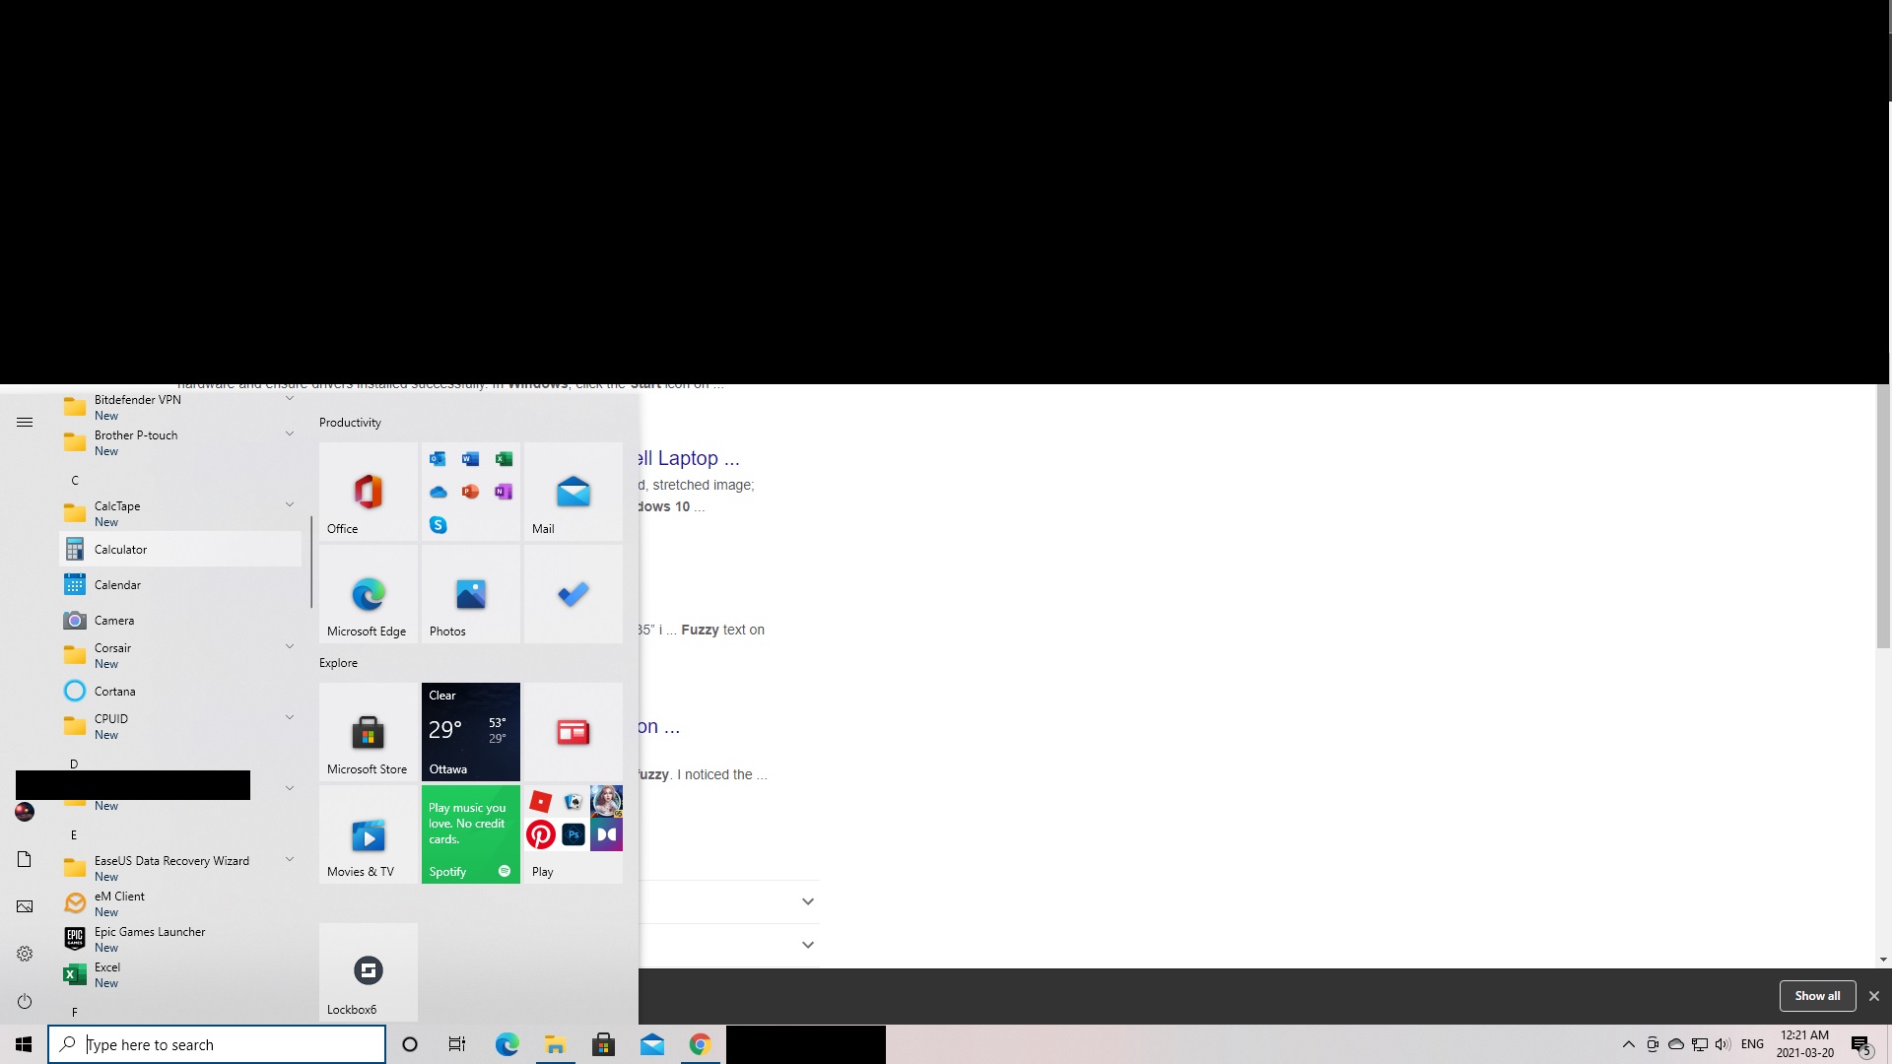The image size is (1892, 1064).
Task: Open Cortana from app list
Action: [x=180, y=691]
